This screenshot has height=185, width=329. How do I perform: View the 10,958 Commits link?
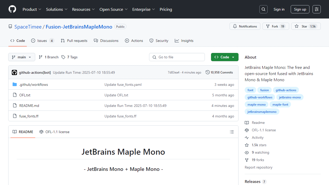pos(219,72)
